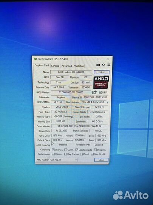The width and height of the screenshot is (153, 205).
Task: Click the Default Clock Memory 1750 MHz value
Action: (80, 140)
